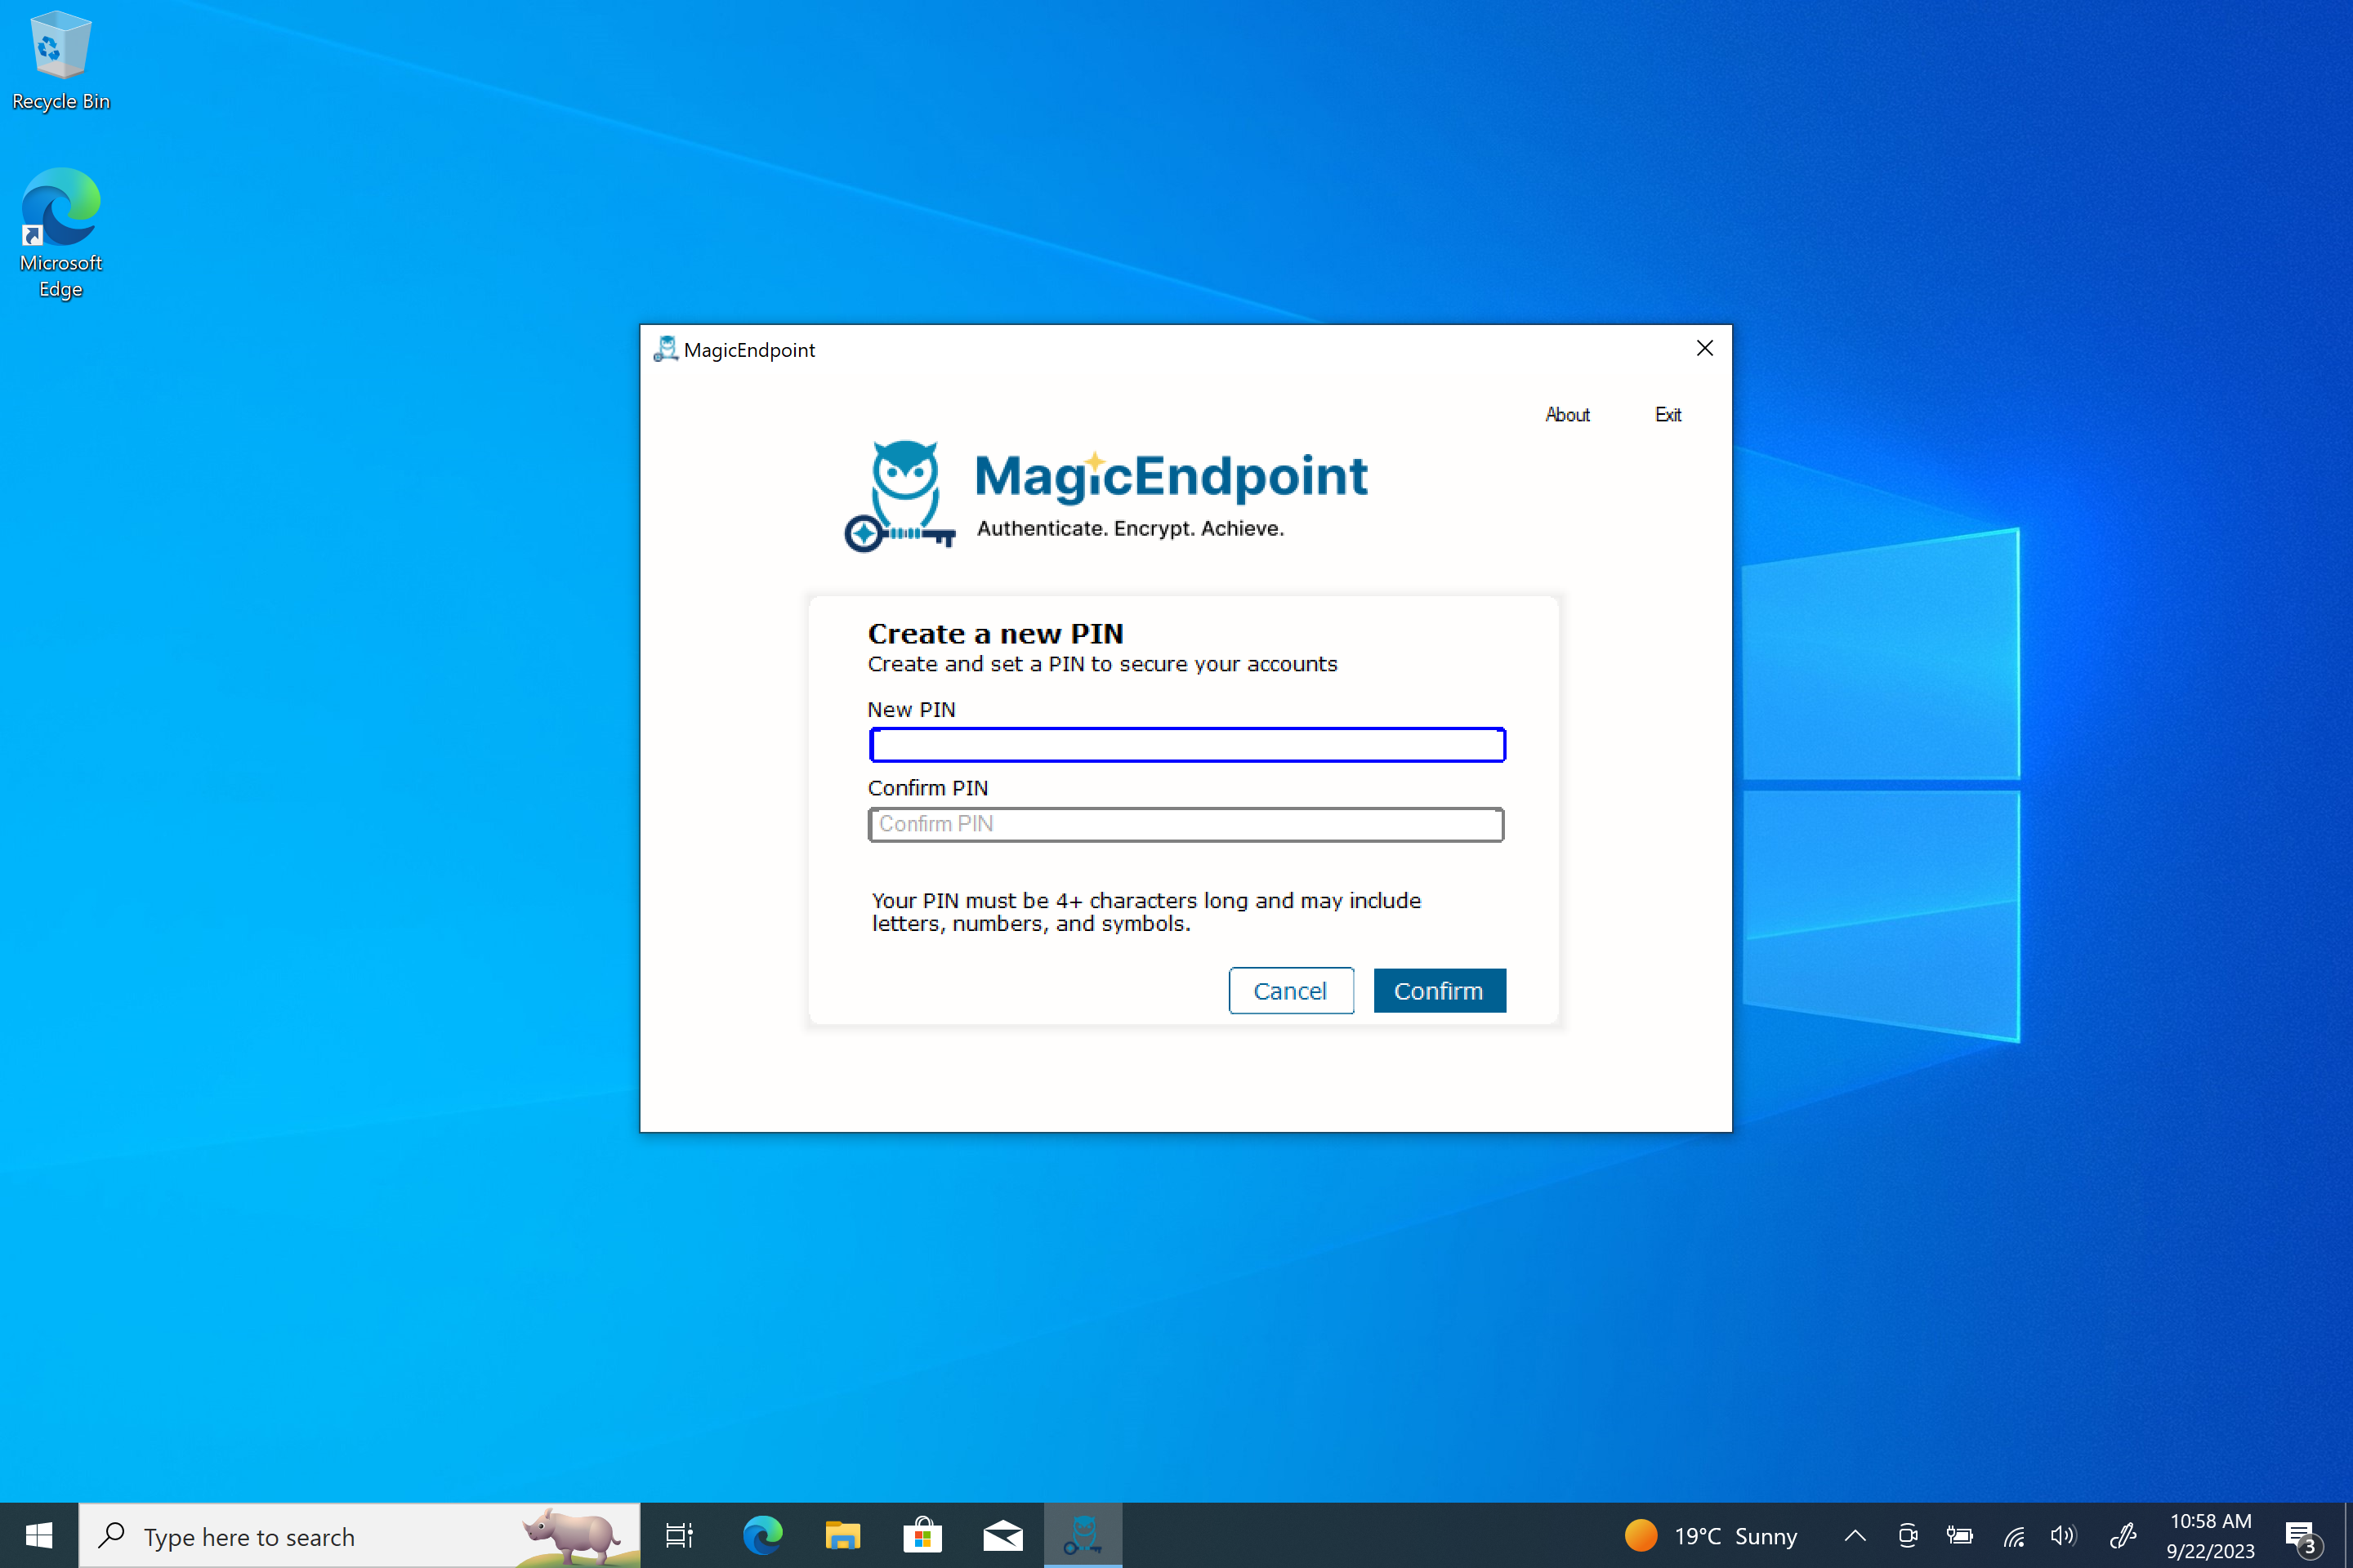
Task: Launch the Microsoft Store taskbar icon
Action: (922, 1535)
